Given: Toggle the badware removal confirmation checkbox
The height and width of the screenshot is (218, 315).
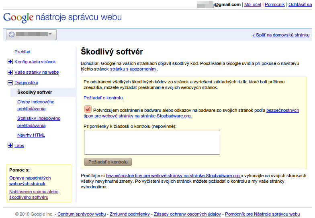Looking at the screenshot, I should click(88, 109).
